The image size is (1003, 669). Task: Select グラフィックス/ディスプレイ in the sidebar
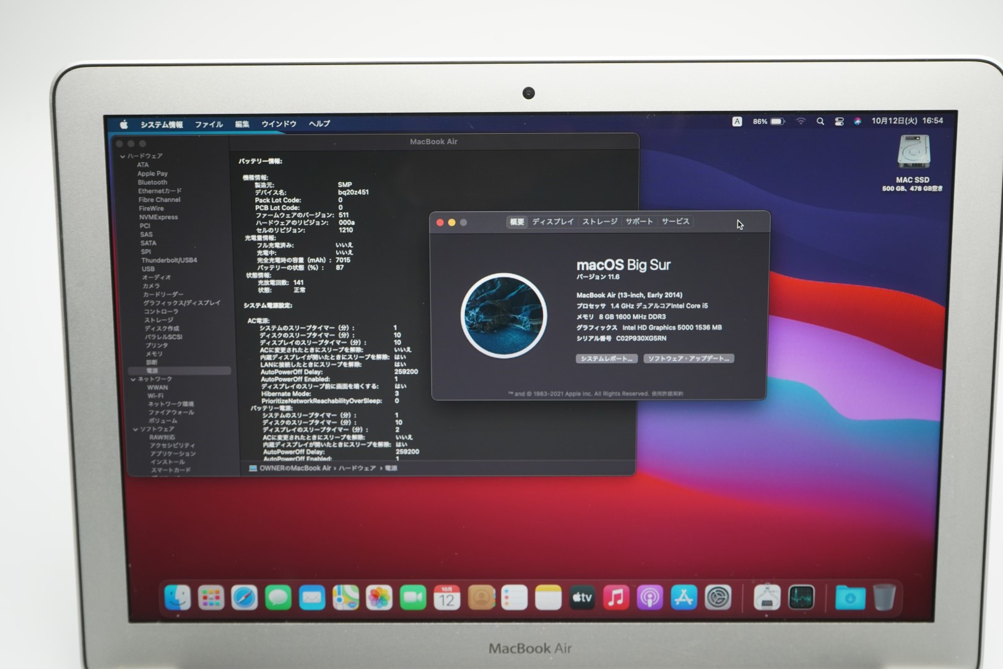click(x=182, y=303)
